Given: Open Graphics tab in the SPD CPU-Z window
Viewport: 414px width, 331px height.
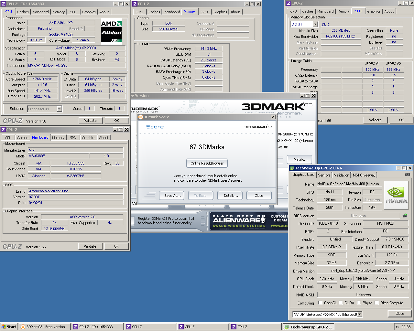Looking at the screenshot, I should coord(374,11).
